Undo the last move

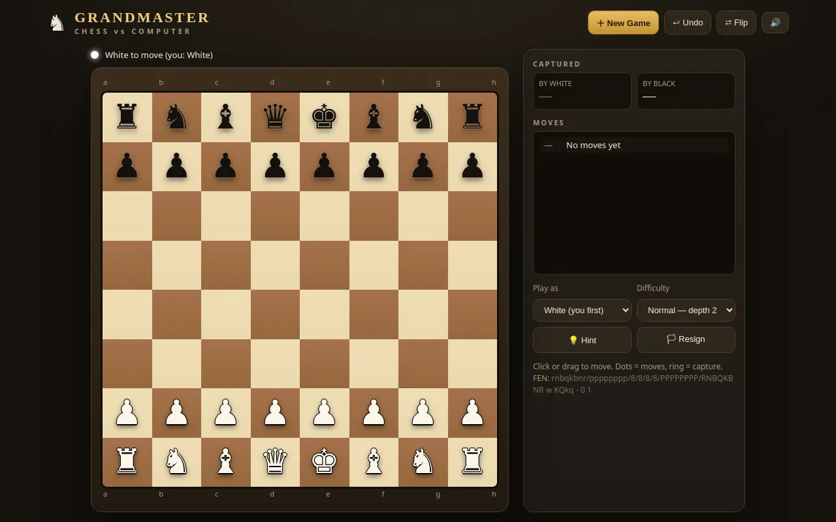pyautogui.click(x=688, y=23)
